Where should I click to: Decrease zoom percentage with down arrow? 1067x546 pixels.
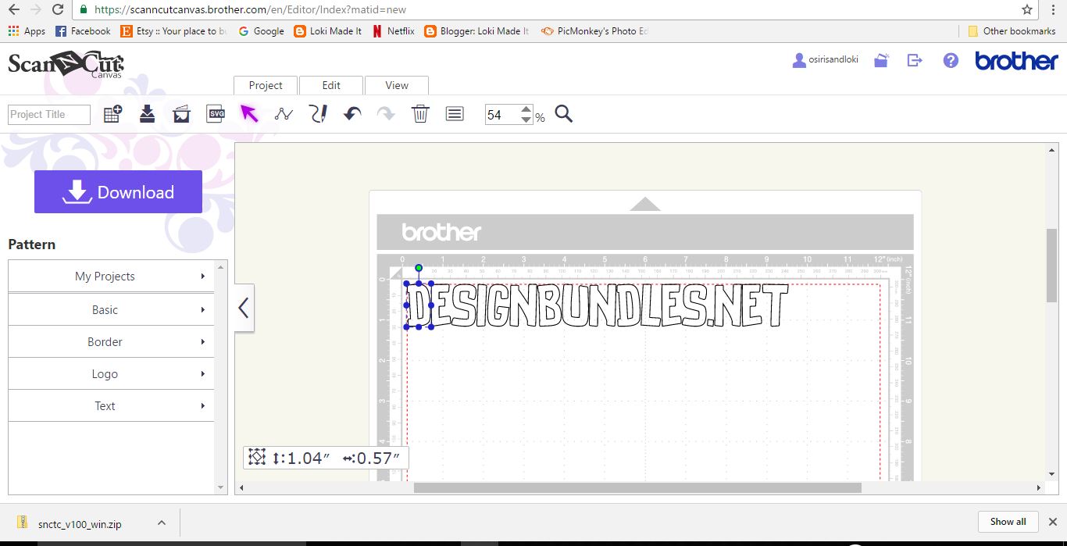526,120
